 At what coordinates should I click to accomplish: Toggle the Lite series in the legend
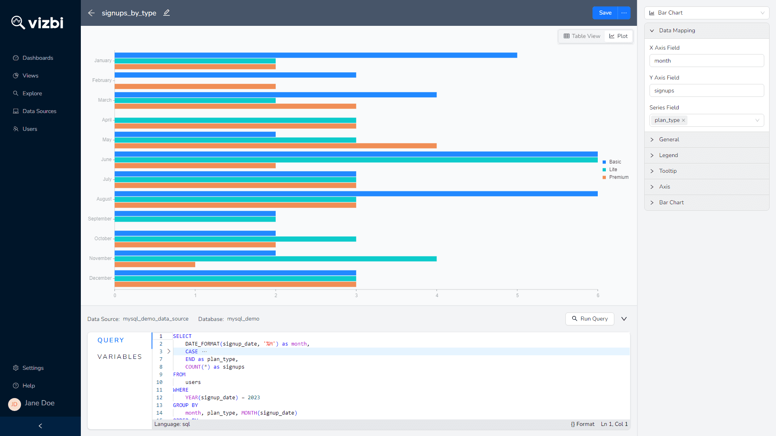click(610, 170)
